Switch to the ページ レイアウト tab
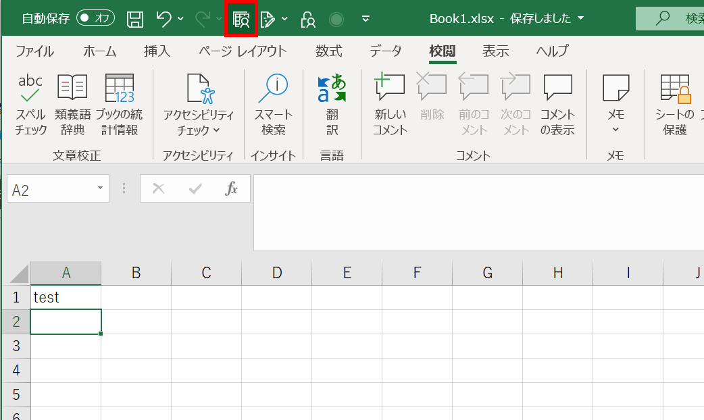Viewport: 704px width, 420px height. [x=243, y=51]
